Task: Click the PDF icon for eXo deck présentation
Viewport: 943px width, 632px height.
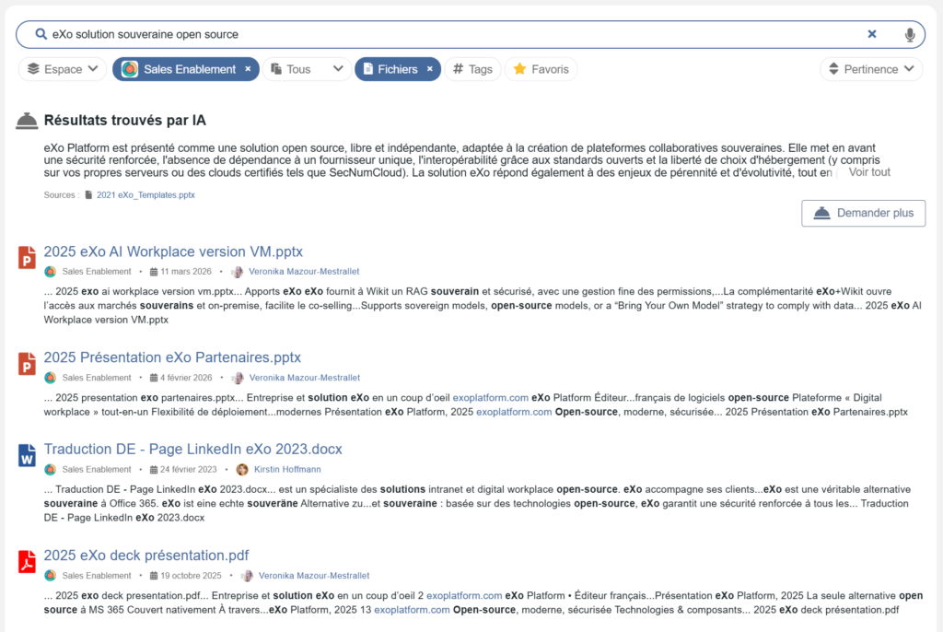Action: coord(27,561)
